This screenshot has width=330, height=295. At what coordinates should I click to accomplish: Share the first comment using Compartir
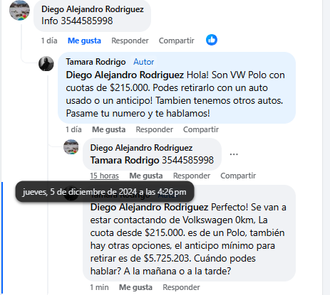pos(177,41)
